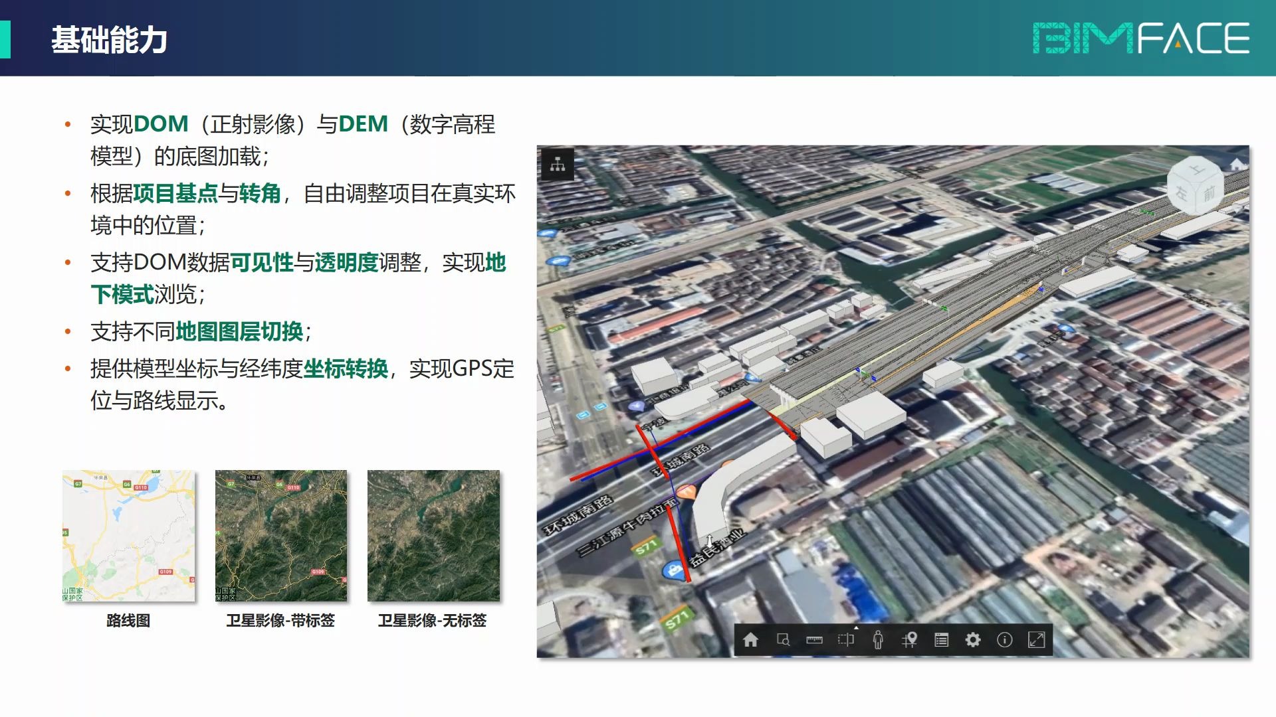Screen dimensions: 1276x717
Task: Select the 卫星影像-带标签 thumbnail
Action: pyautogui.click(x=280, y=536)
